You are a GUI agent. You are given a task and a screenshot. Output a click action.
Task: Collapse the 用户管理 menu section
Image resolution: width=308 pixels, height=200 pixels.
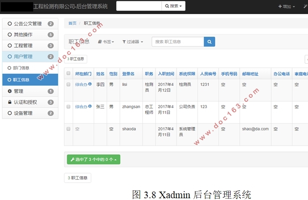(x=30, y=57)
